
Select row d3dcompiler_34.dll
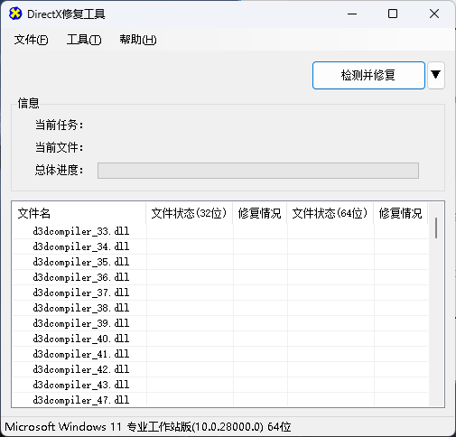point(220,246)
